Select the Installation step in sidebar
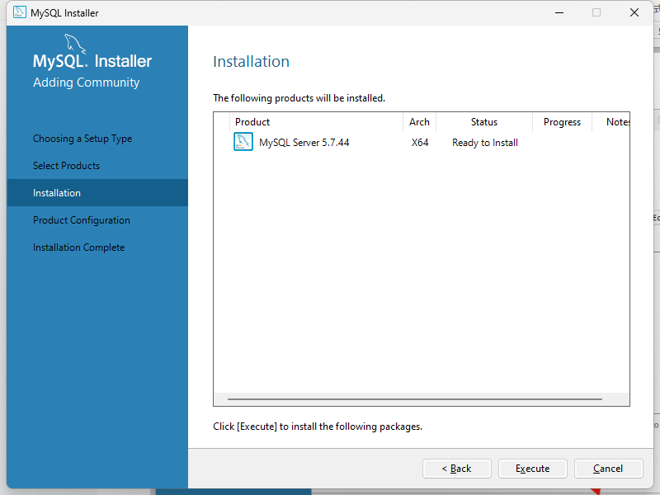The width and height of the screenshot is (660, 495). click(97, 193)
